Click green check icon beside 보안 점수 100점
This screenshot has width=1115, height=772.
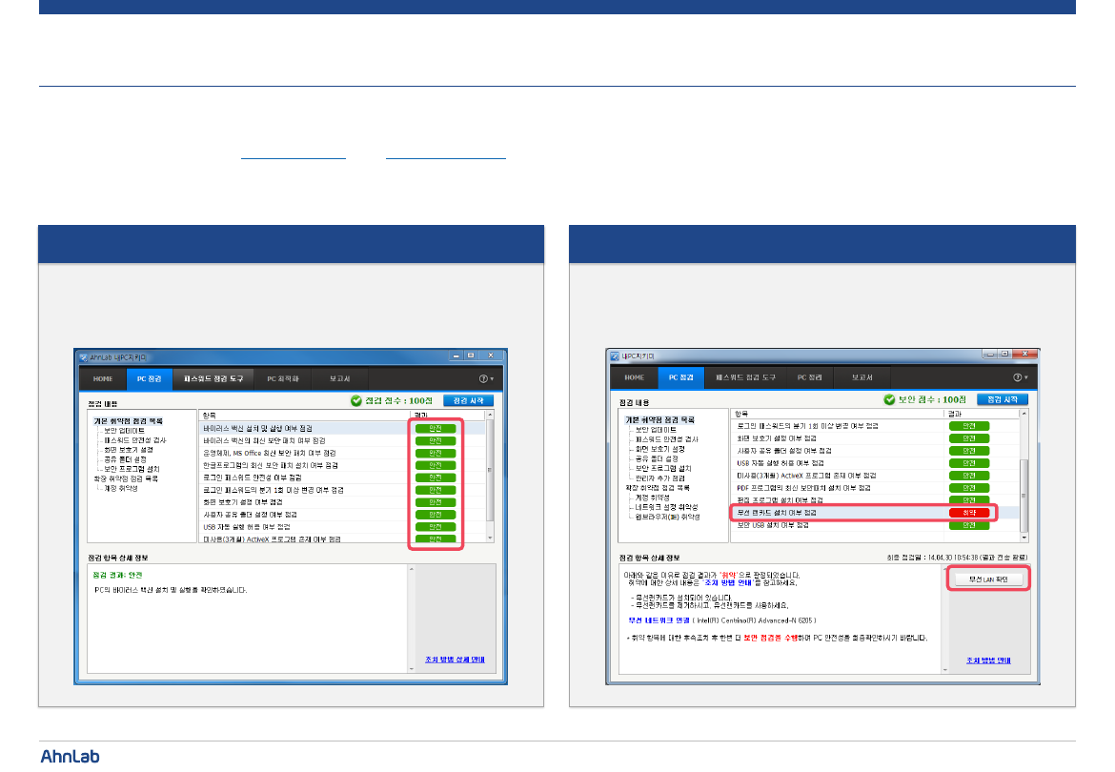[889, 400]
